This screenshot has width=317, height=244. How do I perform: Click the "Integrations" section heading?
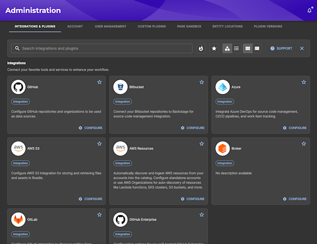click(x=17, y=63)
